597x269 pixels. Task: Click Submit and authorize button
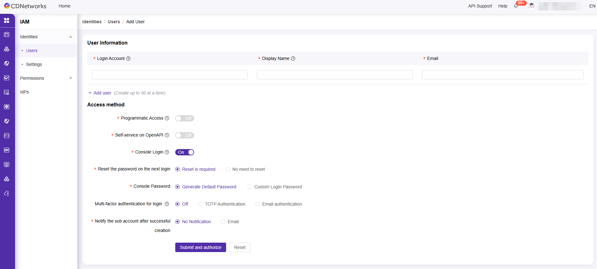pyautogui.click(x=200, y=247)
